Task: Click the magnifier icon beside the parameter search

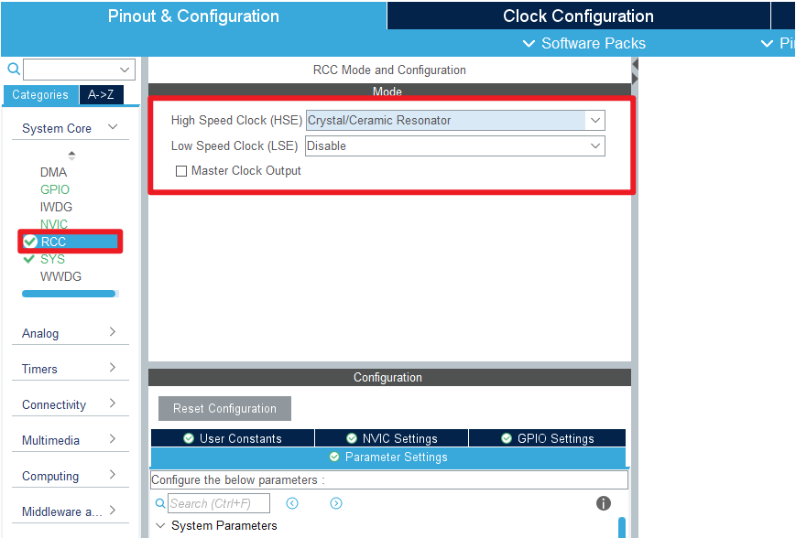Action: point(160,503)
